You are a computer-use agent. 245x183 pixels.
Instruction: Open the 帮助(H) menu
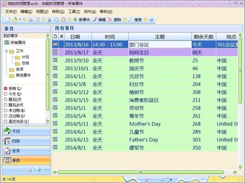click(x=106, y=12)
